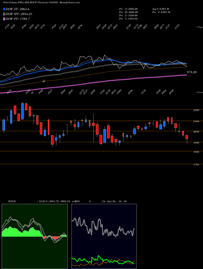This screenshot has height=269, width=203.
Task: Click the 978.20 label beside EMA lines
Action: click(x=192, y=72)
